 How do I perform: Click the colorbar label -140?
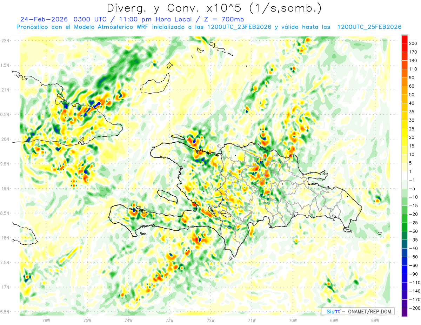(x=415, y=291)
